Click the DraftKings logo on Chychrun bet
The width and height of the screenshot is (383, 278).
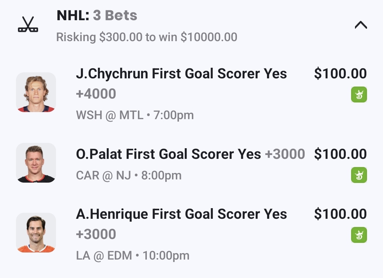click(359, 95)
